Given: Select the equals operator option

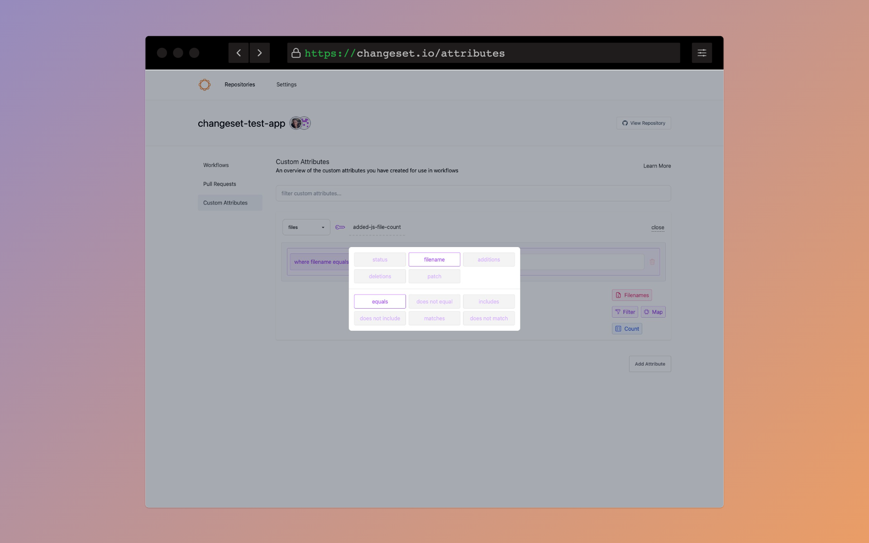Looking at the screenshot, I should 380,301.
